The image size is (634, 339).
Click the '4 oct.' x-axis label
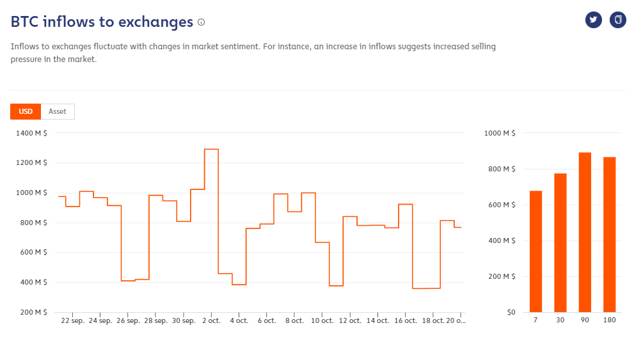239,320
